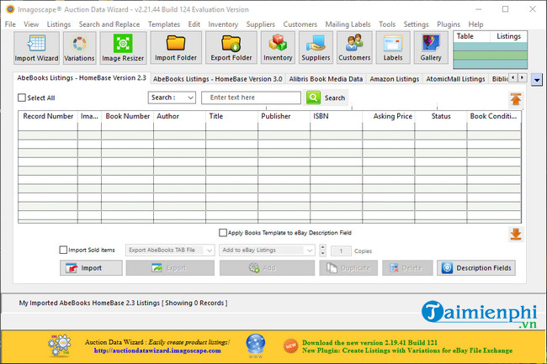Click the Import Folder icon

click(177, 48)
